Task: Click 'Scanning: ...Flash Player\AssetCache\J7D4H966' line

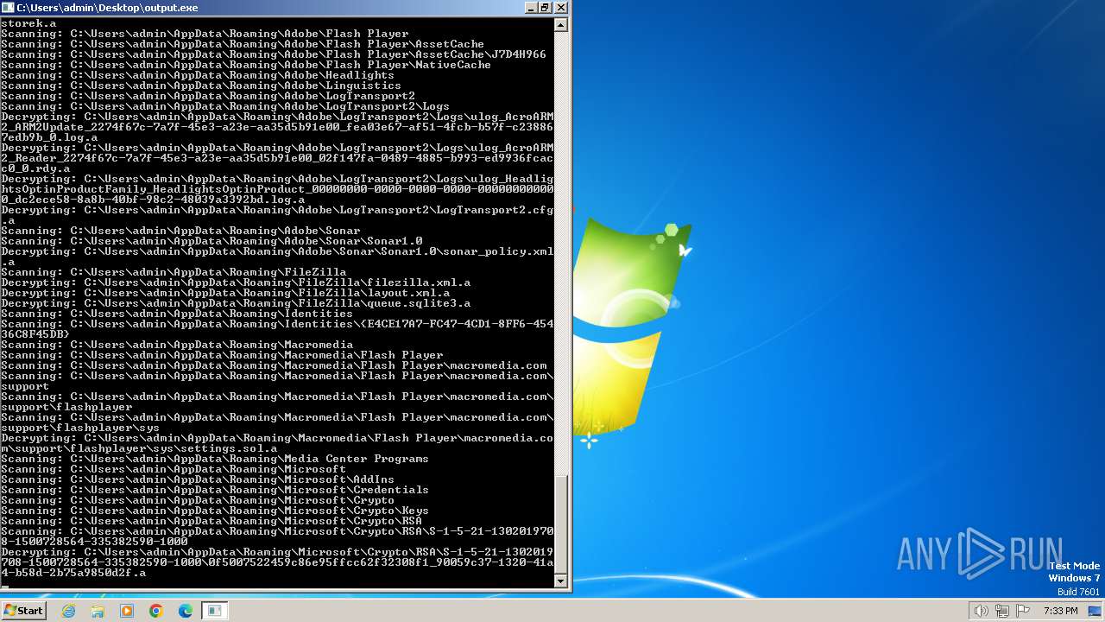Action: (x=274, y=54)
